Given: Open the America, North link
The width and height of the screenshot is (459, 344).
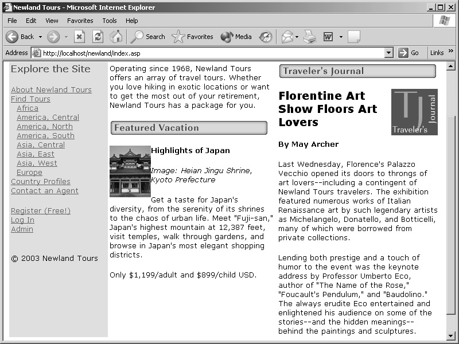Looking at the screenshot, I should pyautogui.click(x=45, y=127).
